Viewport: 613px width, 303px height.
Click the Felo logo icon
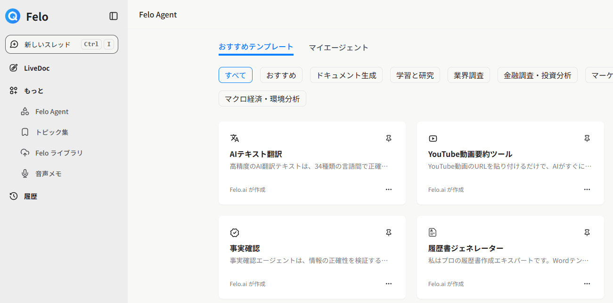tap(13, 16)
